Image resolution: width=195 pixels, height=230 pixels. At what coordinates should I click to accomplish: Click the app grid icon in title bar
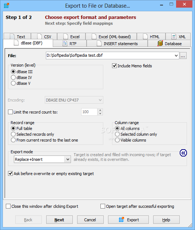[x=7, y=5]
